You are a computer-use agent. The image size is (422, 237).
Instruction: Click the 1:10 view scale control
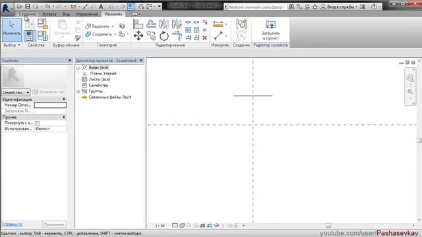pos(160,226)
